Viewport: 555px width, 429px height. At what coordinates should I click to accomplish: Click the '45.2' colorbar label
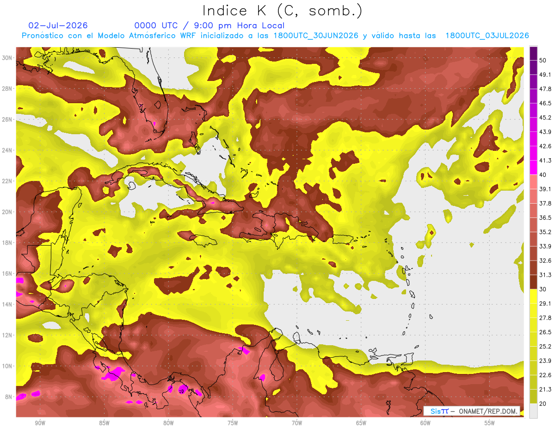click(545, 118)
